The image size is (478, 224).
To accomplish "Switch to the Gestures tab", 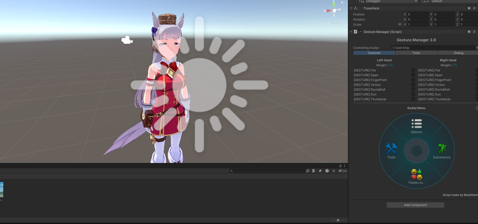I will click(x=374, y=53).
